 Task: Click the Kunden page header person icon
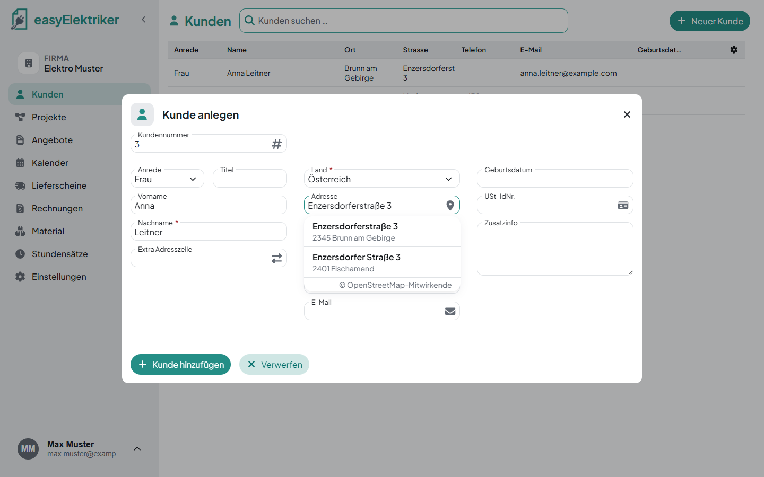pyautogui.click(x=174, y=21)
